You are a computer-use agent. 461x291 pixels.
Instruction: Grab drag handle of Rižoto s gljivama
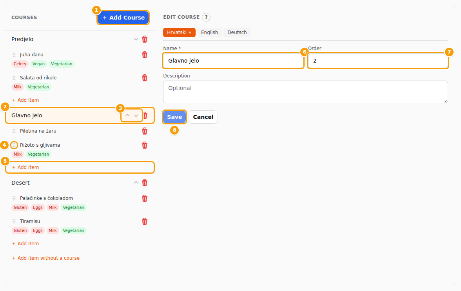coord(14,145)
